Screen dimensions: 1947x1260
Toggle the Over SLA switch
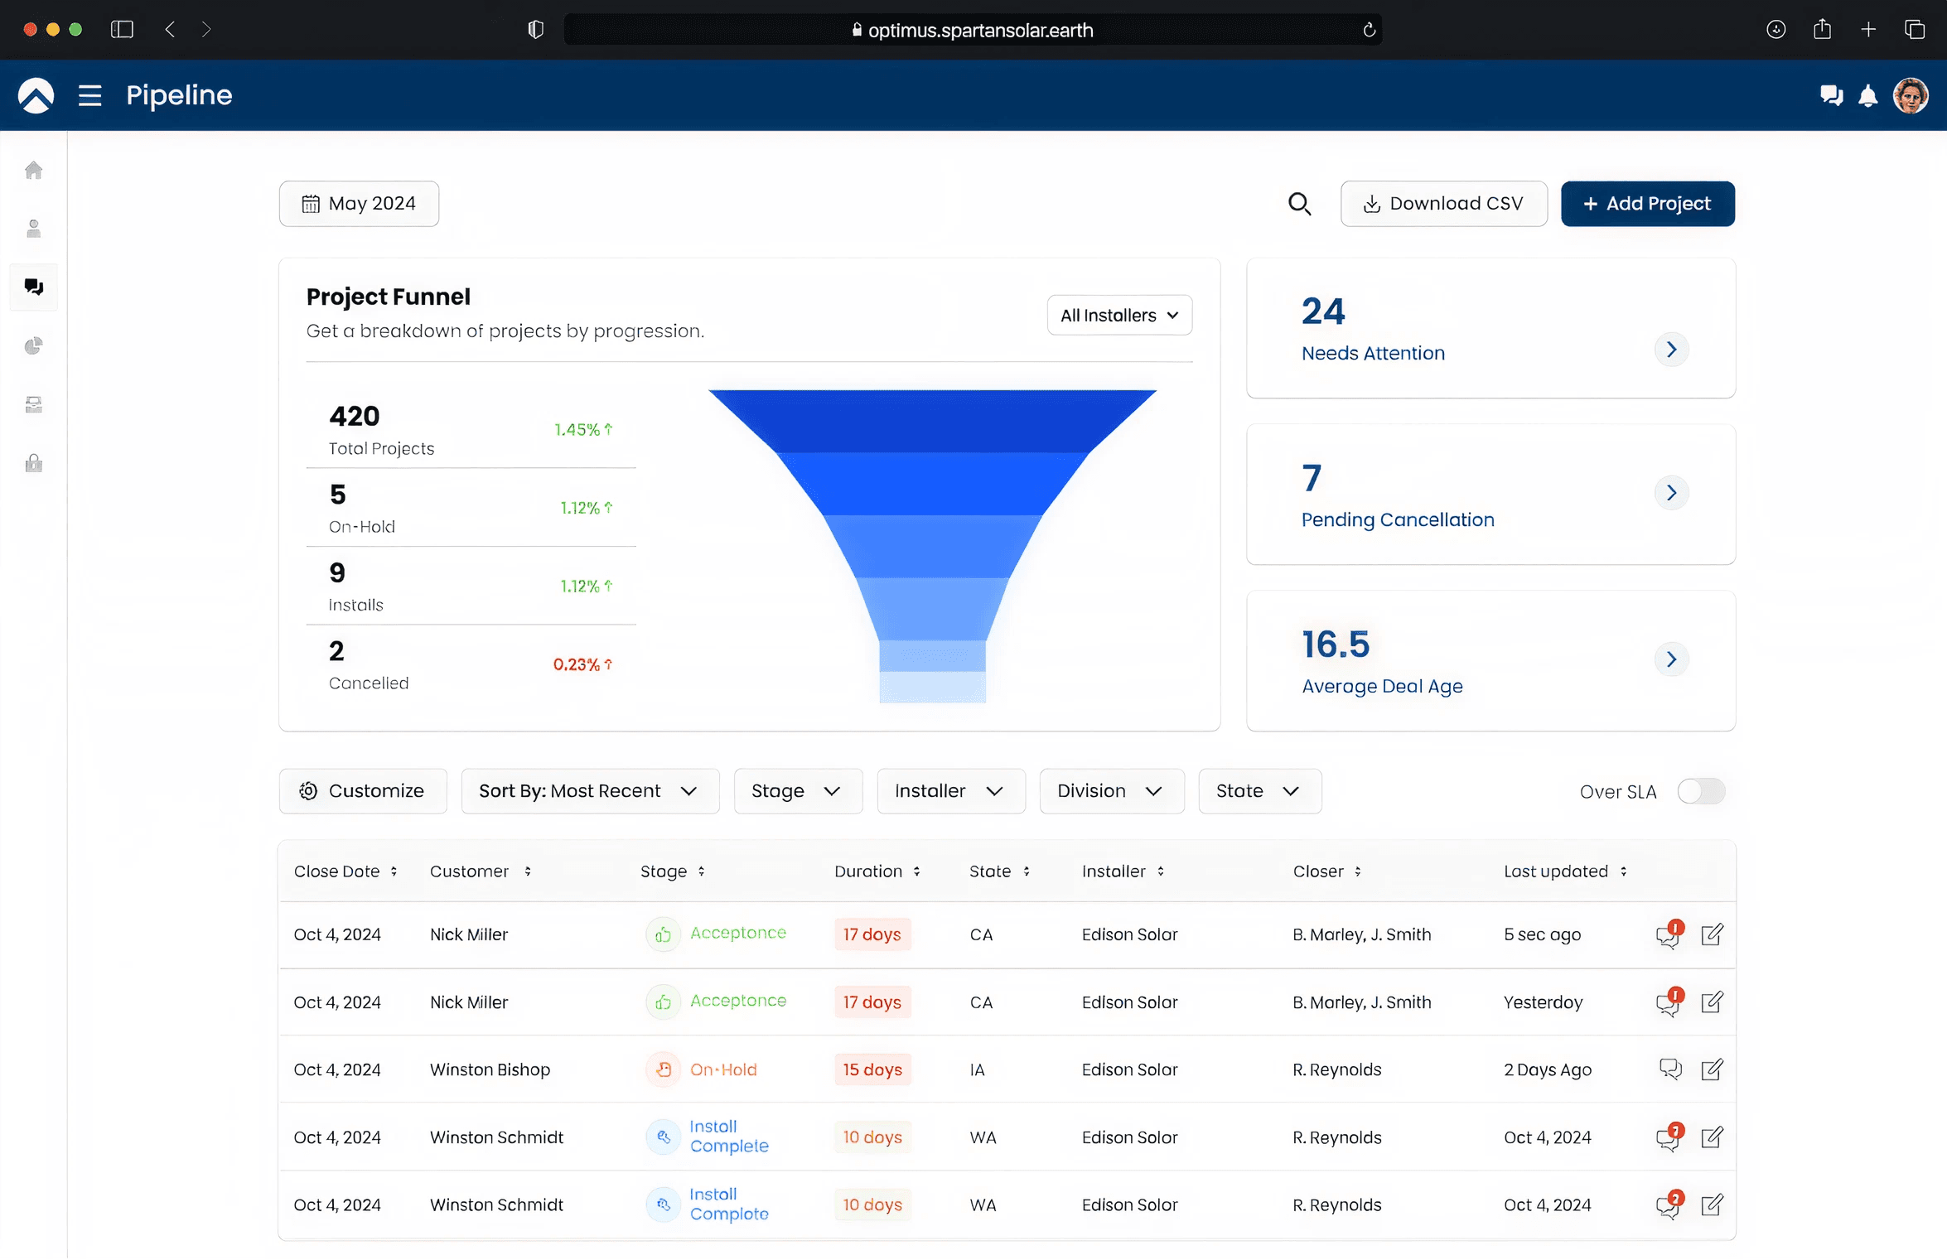click(1700, 791)
